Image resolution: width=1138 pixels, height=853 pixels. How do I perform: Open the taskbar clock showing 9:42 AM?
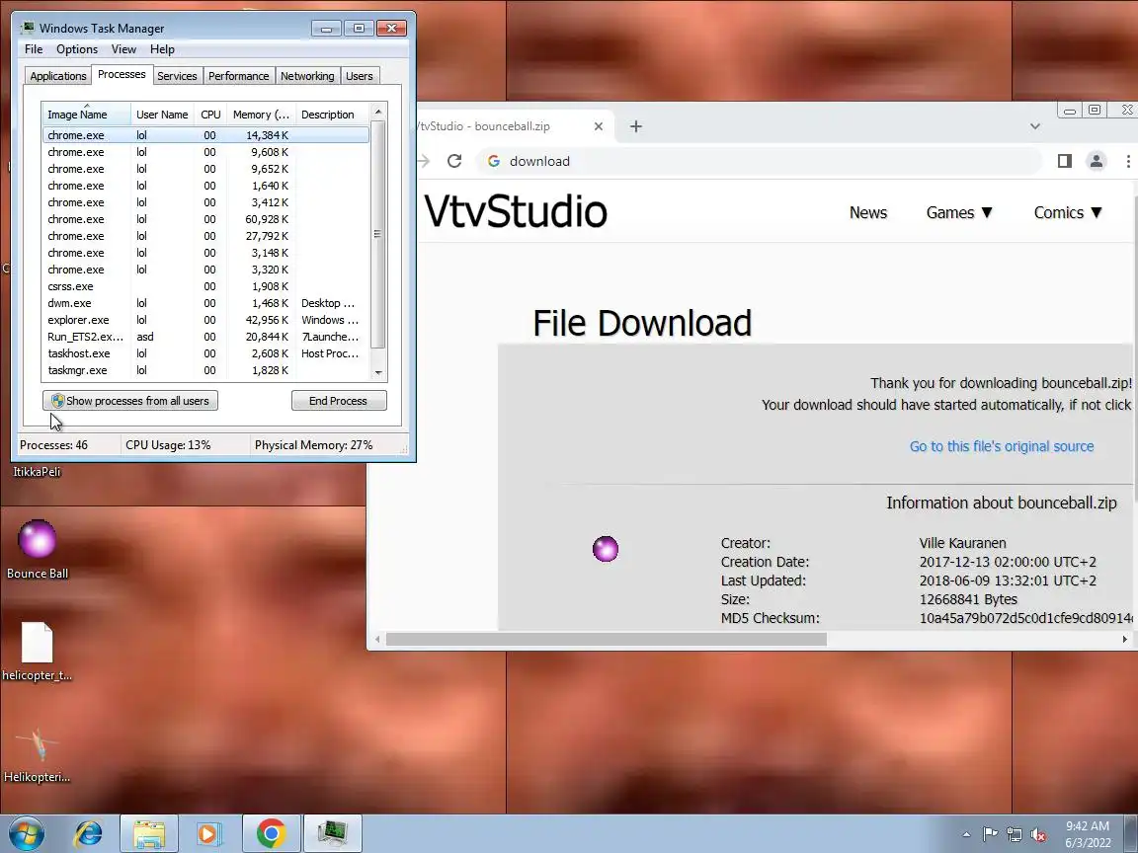coord(1088,834)
